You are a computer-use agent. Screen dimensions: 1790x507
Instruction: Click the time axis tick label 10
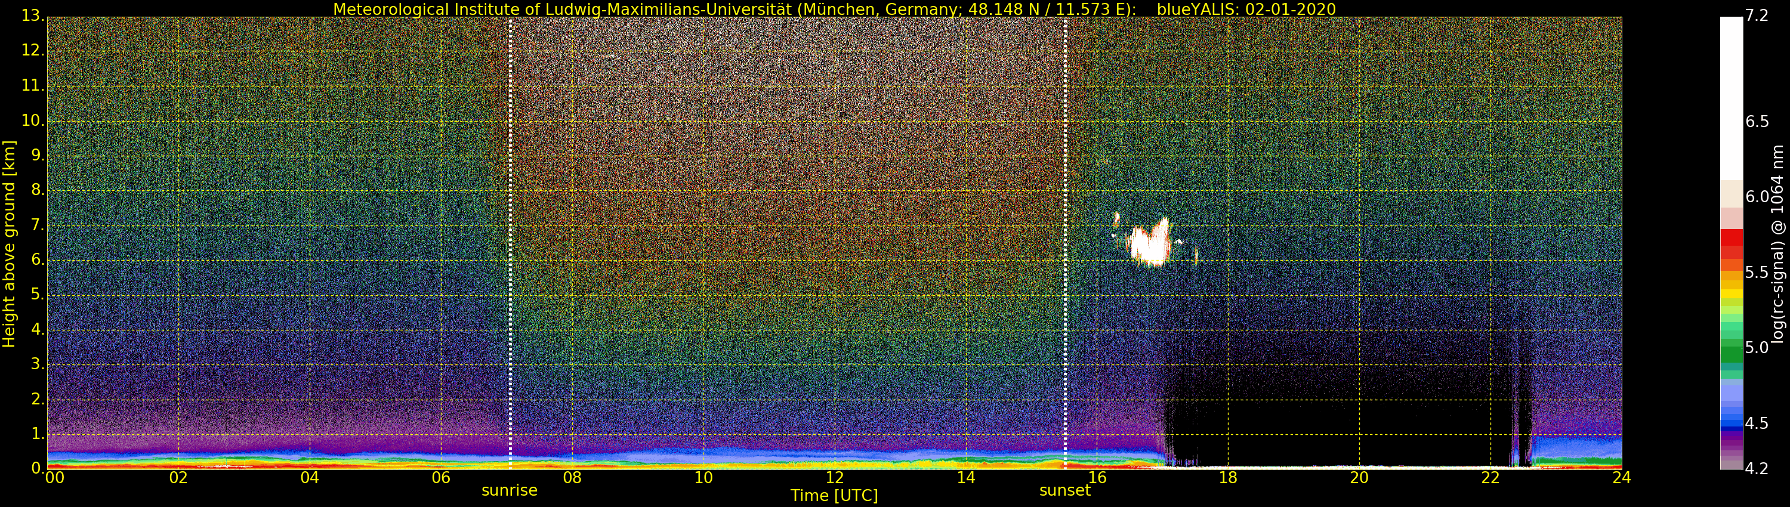[703, 478]
